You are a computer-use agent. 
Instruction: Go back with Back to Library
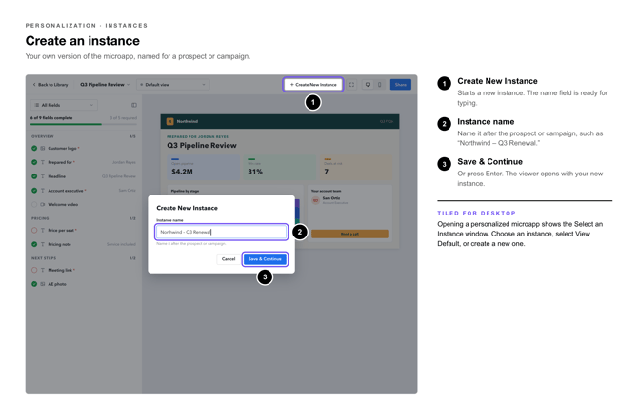pyautogui.click(x=50, y=85)
